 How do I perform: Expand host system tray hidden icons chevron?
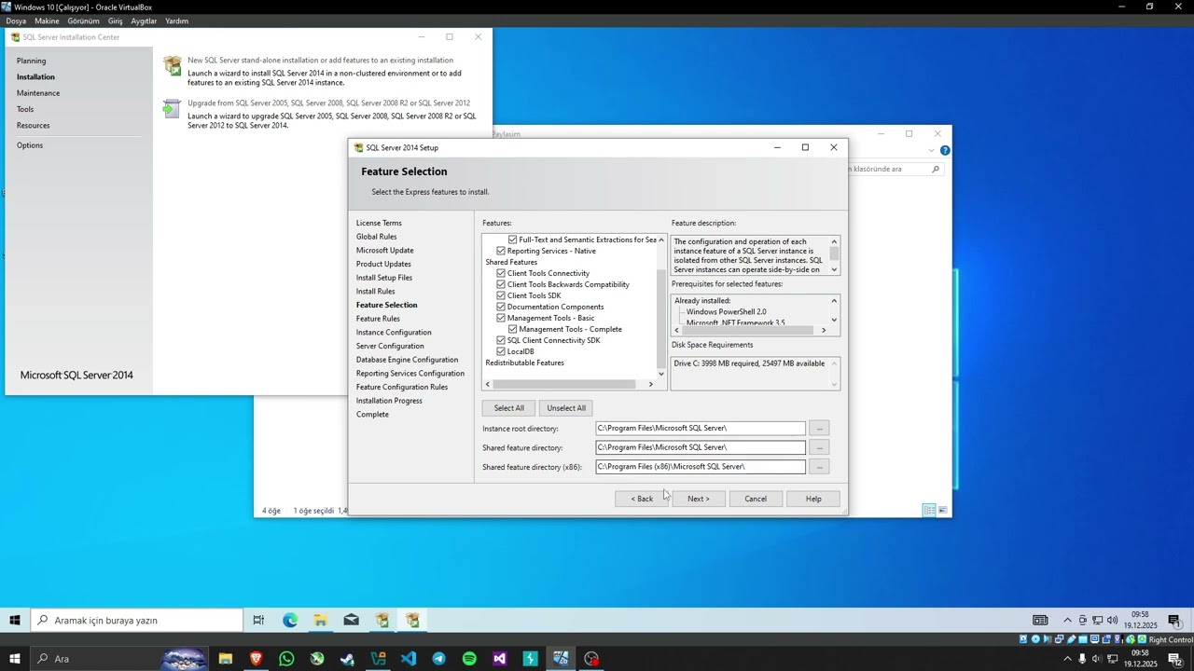tap(1067, 659)
